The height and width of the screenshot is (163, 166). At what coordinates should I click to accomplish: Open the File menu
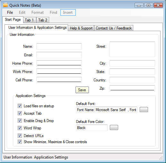pyautogui.click(x=10, y=12)
